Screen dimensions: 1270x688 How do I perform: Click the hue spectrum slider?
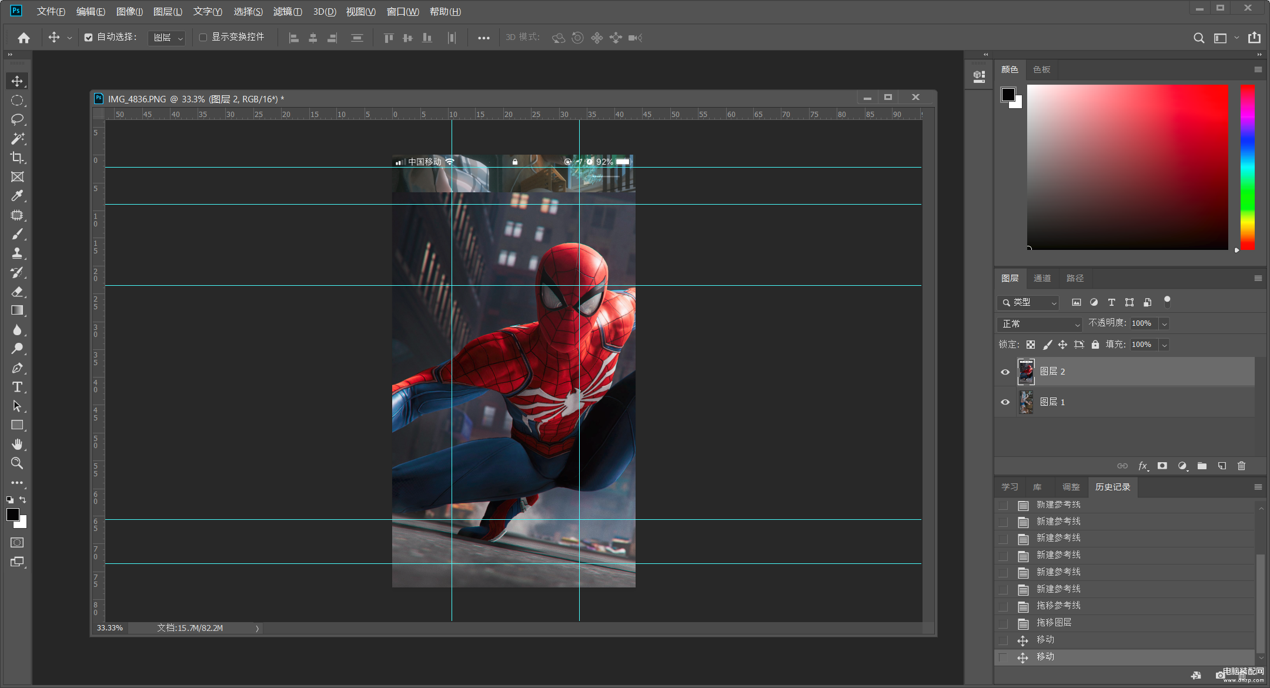point(1247,168)
